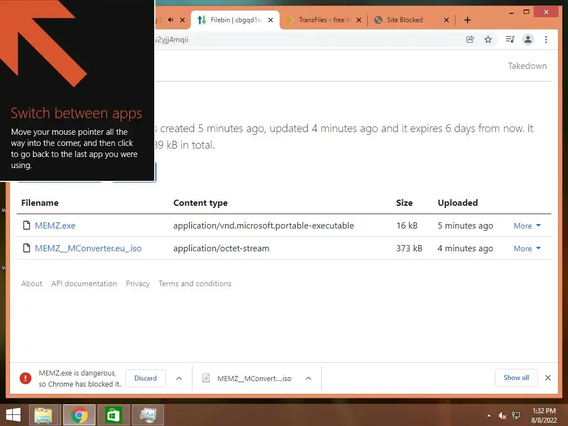Click application/octet-stream content type text
568x426 pixels.
coord(221,248)
